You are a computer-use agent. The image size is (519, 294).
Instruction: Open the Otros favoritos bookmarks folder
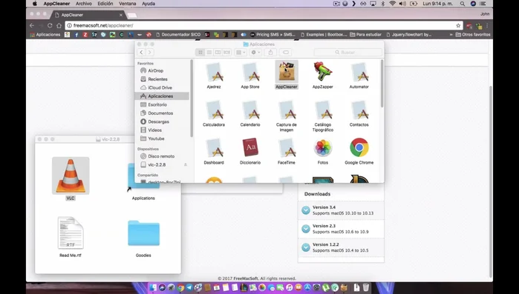[473, 34]
